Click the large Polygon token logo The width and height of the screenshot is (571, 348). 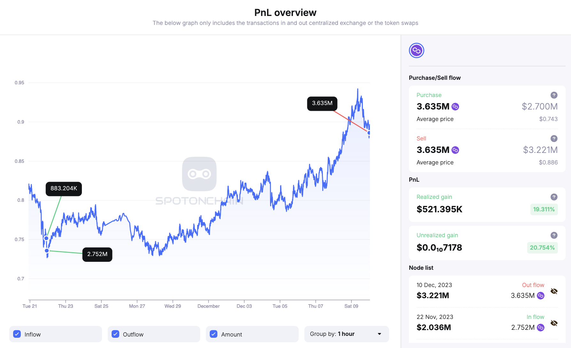416,50
